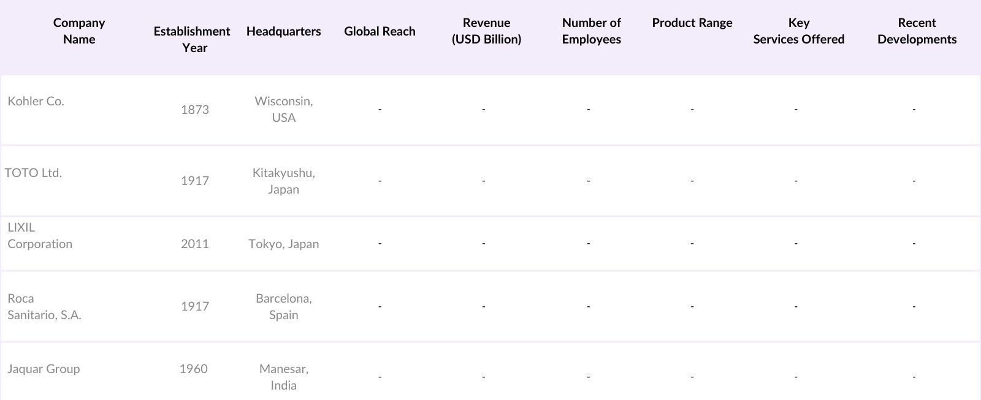Click the Jaquar Group company name

pos(44,369)
